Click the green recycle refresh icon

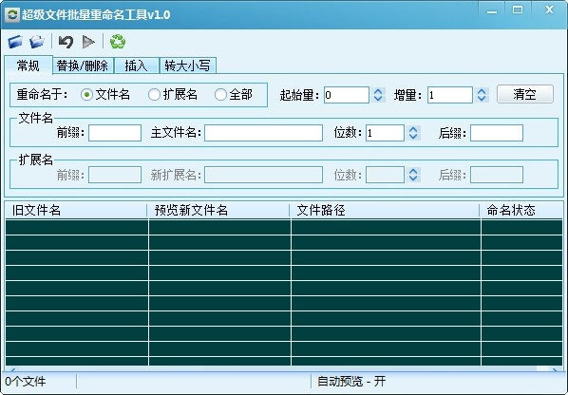coord(118,42)
